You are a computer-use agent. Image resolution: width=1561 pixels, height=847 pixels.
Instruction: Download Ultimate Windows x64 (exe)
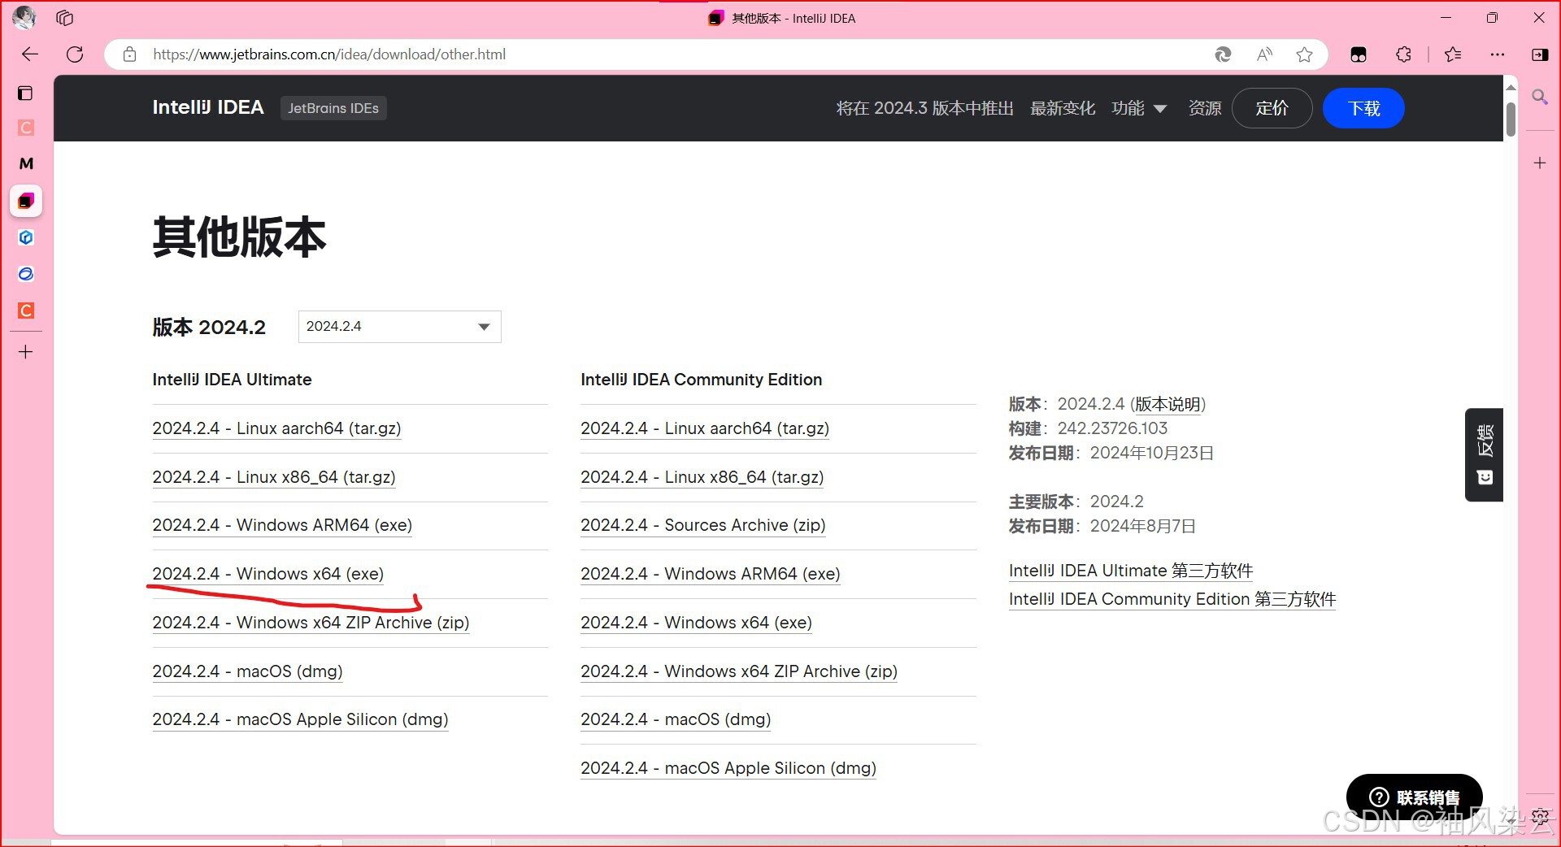tap(268, 574)
